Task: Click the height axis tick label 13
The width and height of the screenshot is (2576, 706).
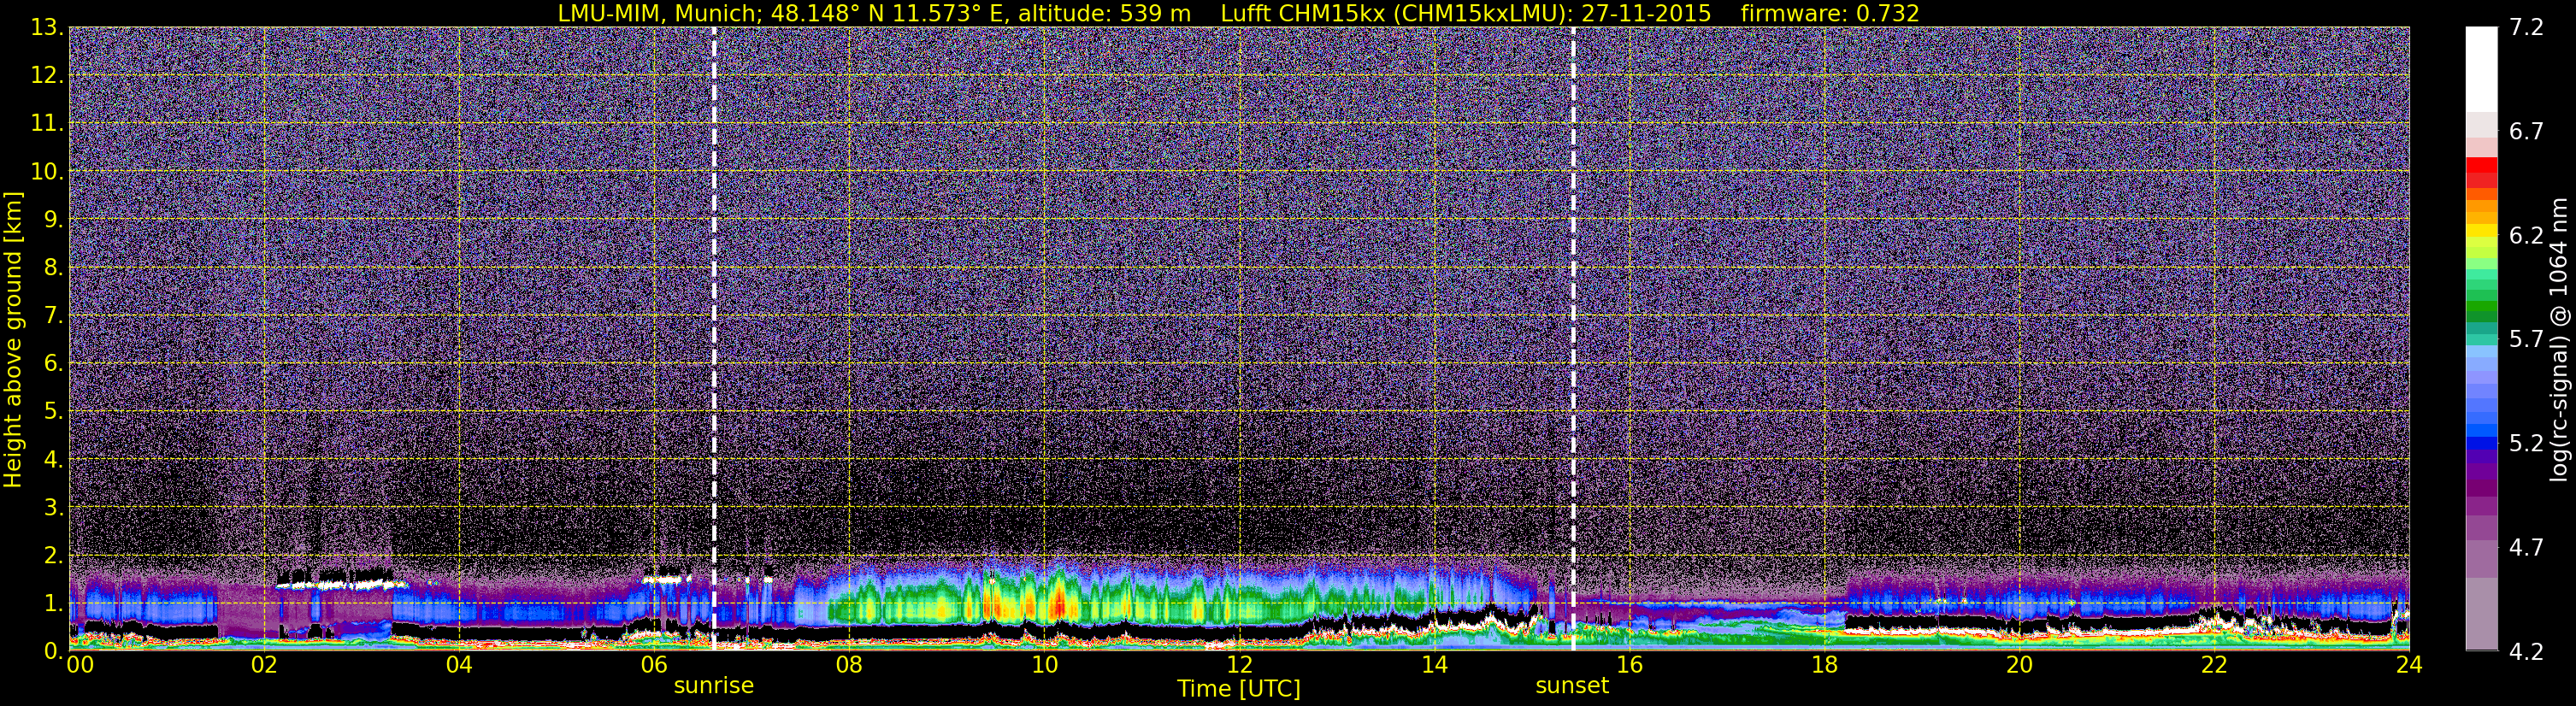Action: (x=46, y=28)
